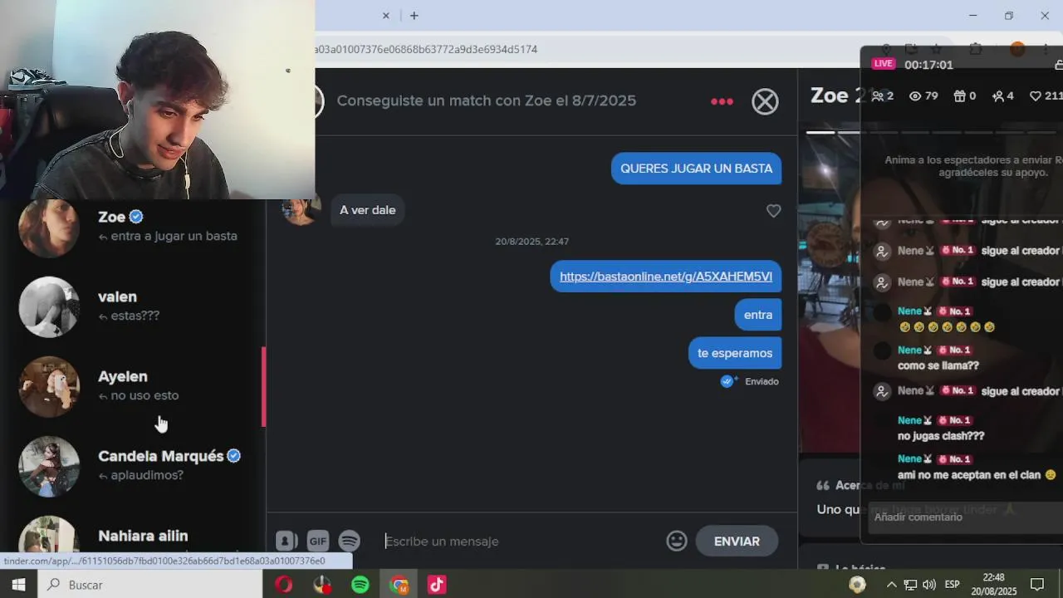The width and height of the screenshot is (1063, 598).
Task: Open valen's conversation
Action: (133, 306)
